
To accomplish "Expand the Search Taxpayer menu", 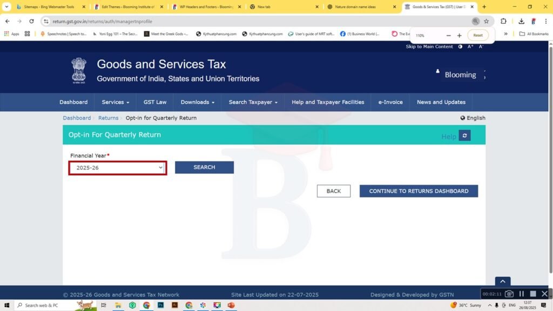I will click(253, 102).
